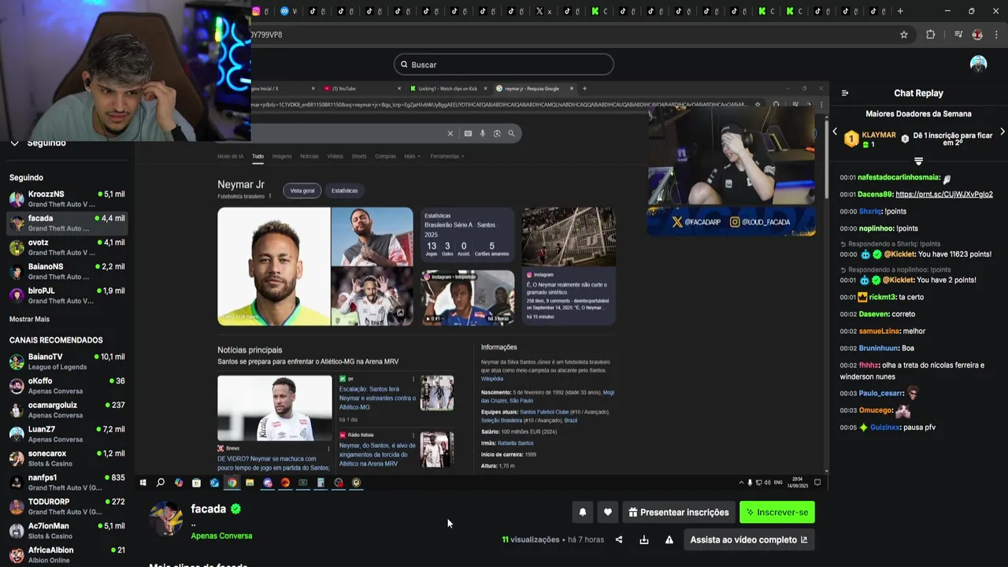Select the Vídeos tab in the Google results
Viewport: 1008px width, 567px height.
335,156
